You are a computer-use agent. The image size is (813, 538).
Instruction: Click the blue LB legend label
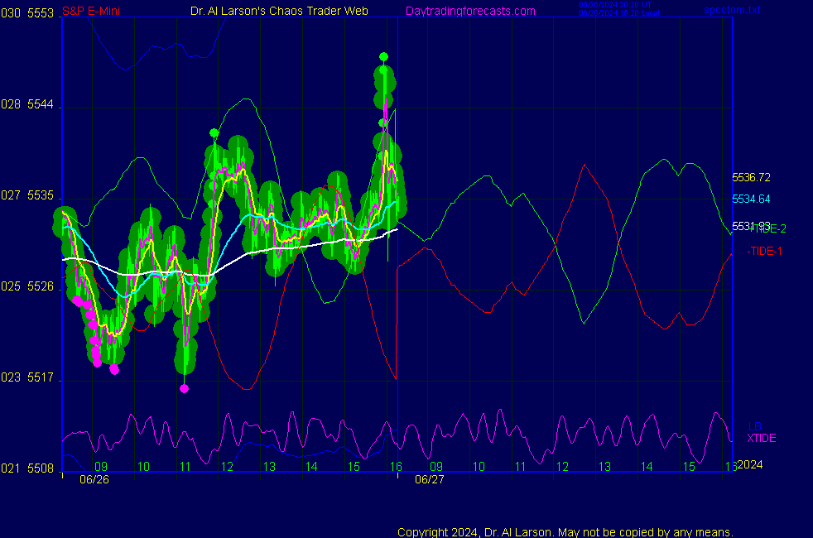click(x=754, y=426)
